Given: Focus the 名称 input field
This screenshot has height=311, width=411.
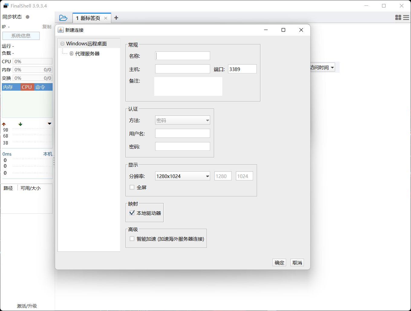Looking at the screenshot, I should (x=183, y=56).
